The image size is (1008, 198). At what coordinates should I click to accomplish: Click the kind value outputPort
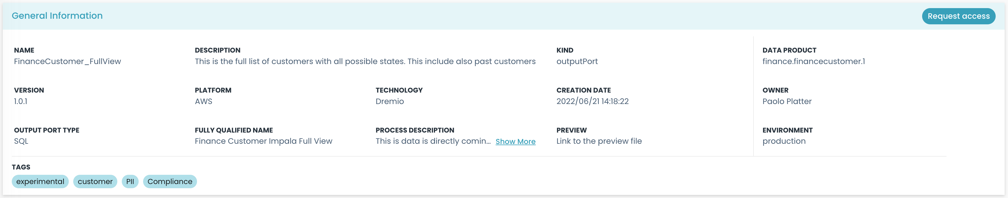point(577,61)
